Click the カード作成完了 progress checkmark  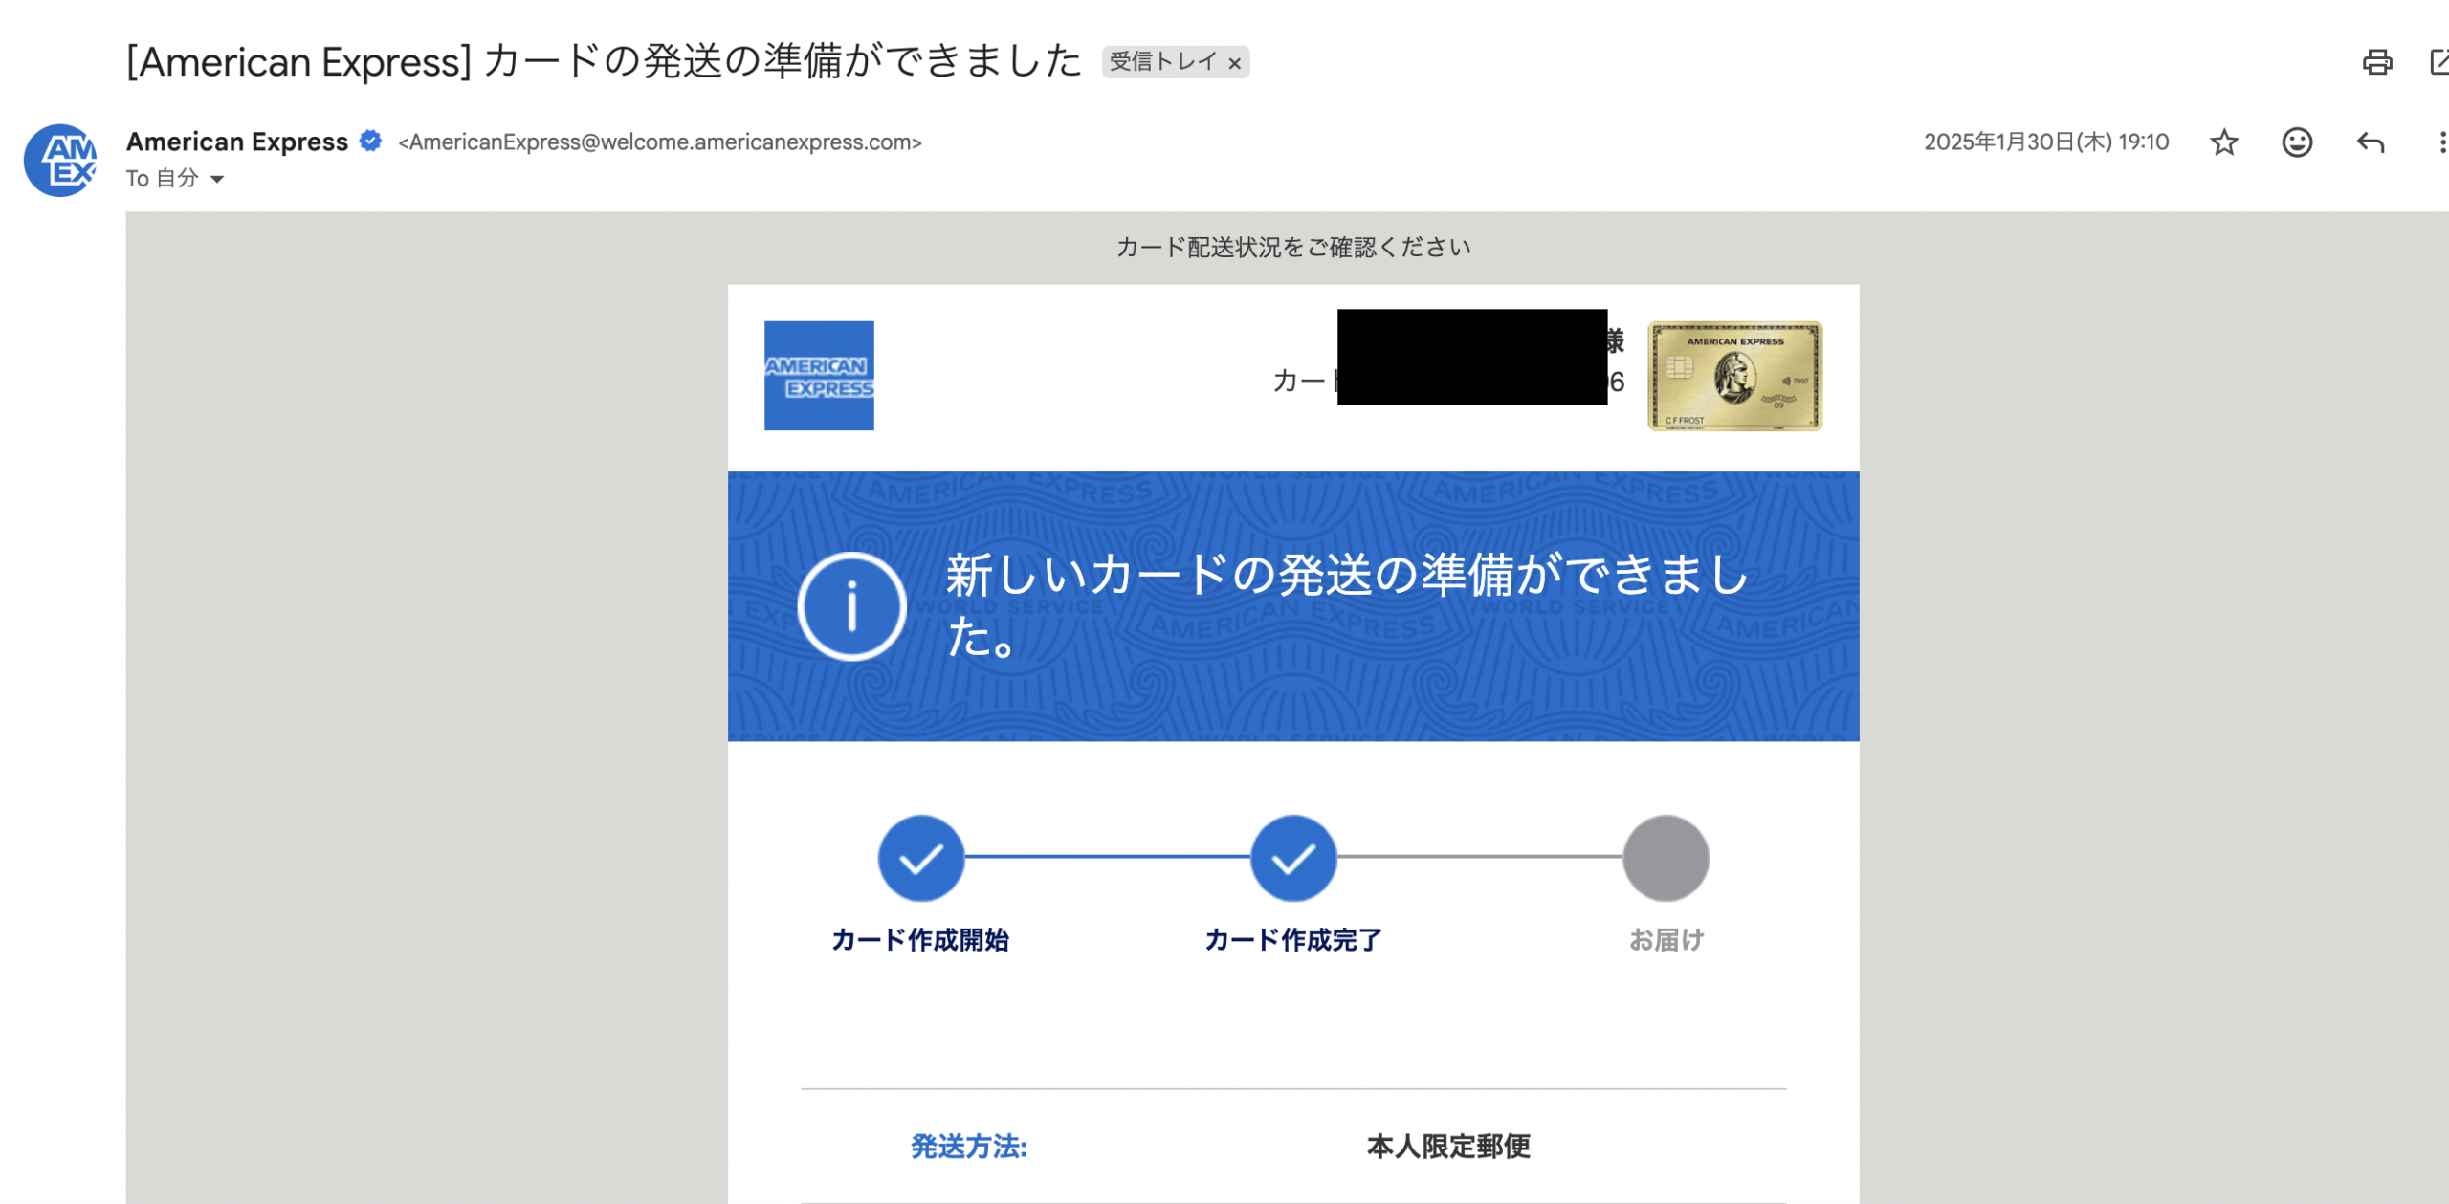(1292, 858)
